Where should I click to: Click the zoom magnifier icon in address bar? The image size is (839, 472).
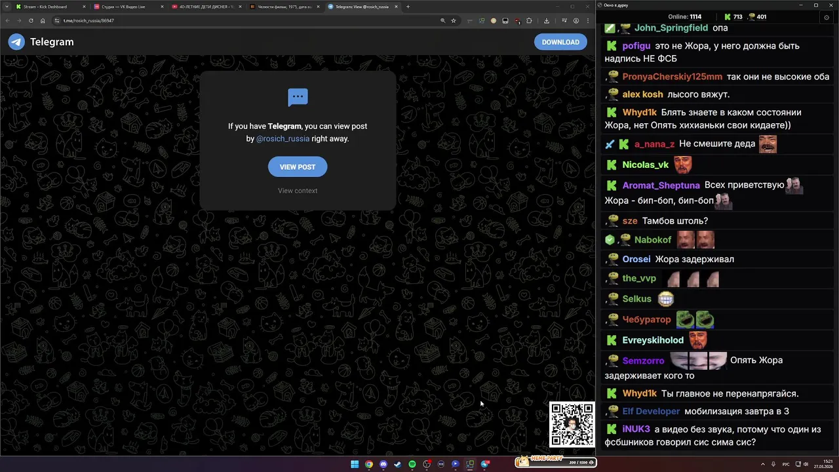click(x=443, y=20)
